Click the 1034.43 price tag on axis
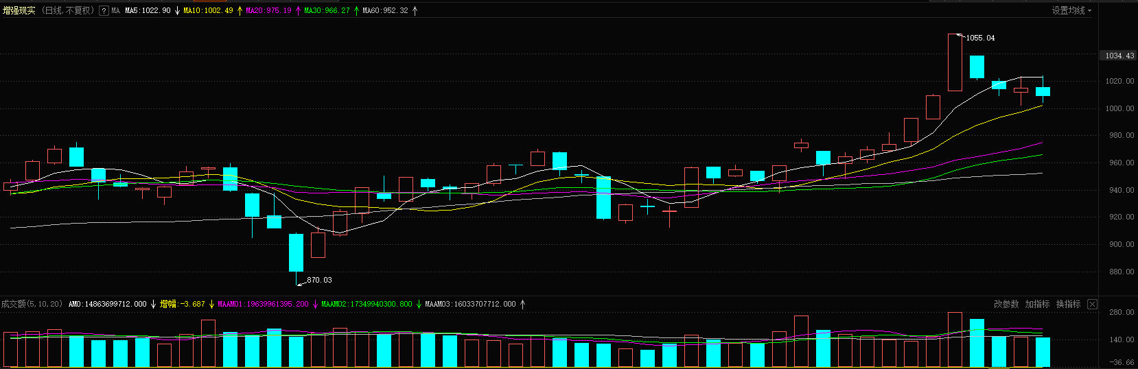The height and width of the screenshot is (369, 1138). [1119, 56]
